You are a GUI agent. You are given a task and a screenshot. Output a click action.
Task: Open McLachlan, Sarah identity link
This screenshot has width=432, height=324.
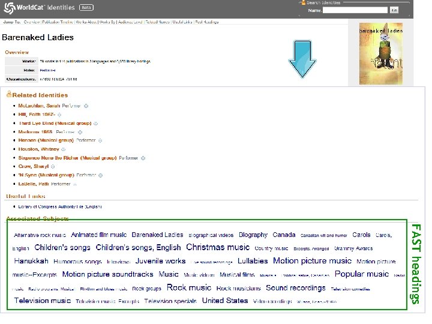[x=39, y=106]
